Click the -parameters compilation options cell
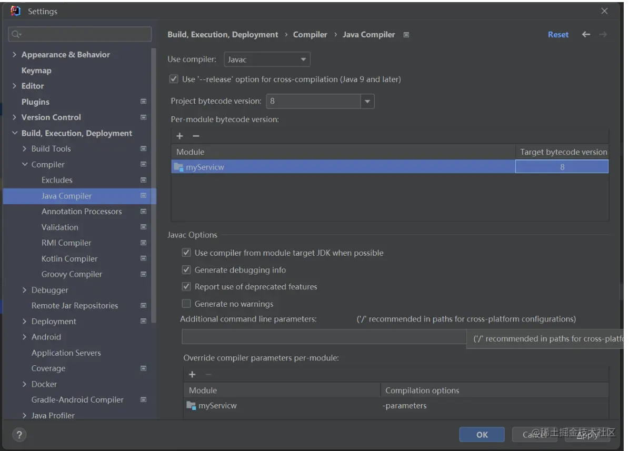The width and height of the screenshot is (629, 451). pos(494,406)
